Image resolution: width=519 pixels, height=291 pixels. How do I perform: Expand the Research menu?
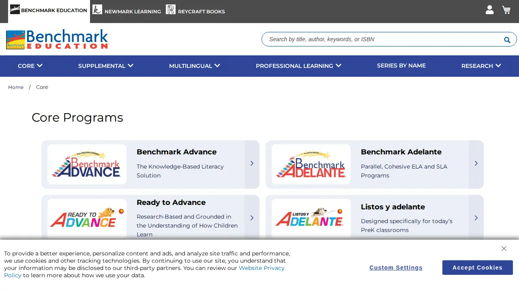(481, 66)
